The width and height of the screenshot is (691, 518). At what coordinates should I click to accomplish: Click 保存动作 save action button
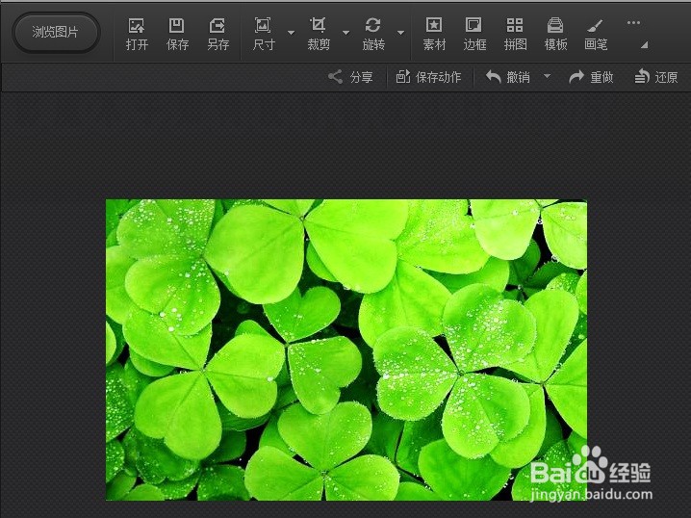(428, 77)
